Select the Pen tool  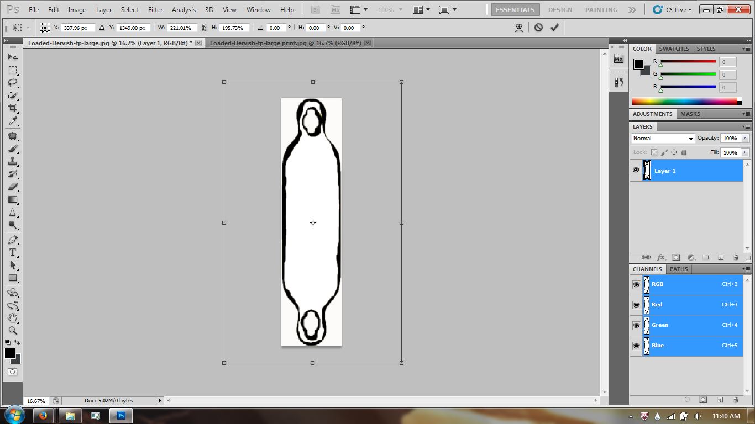13,239
